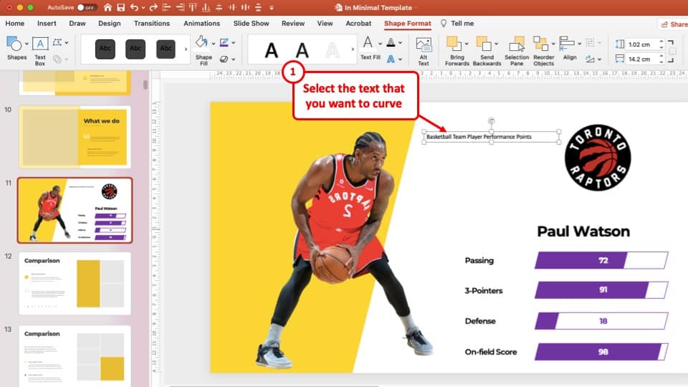Expand the Shapes dropdown arrow
Image resolution: width=688 pixels, height=387 pixels.
tap(27, 44)
